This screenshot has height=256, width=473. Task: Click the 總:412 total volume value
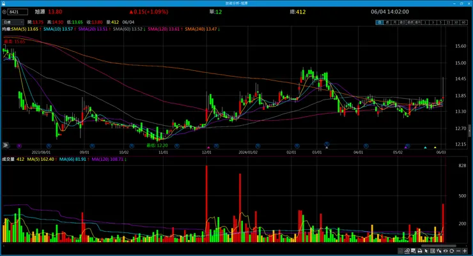coord(297,11)
